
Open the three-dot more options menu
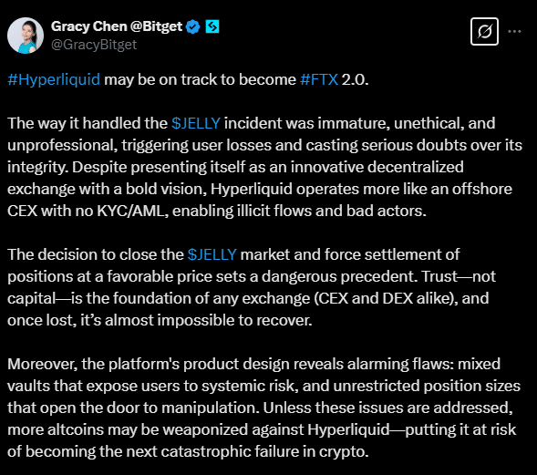(x=514, y=32)
